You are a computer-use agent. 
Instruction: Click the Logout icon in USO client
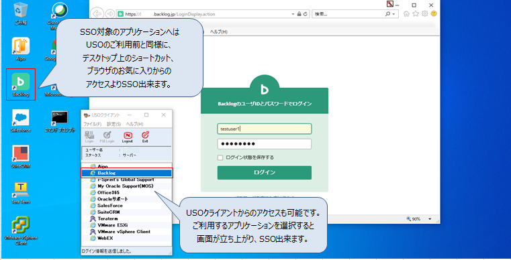pyautogui.click(x=128, y=137)
